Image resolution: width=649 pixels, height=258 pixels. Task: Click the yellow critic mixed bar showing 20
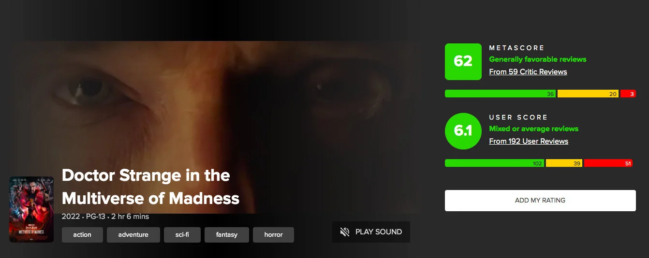coord(588,94)
